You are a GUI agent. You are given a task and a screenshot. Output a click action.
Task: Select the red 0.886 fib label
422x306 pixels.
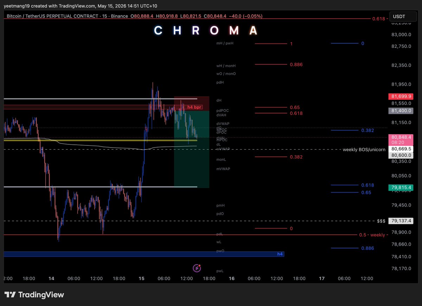tap(296, 65)
